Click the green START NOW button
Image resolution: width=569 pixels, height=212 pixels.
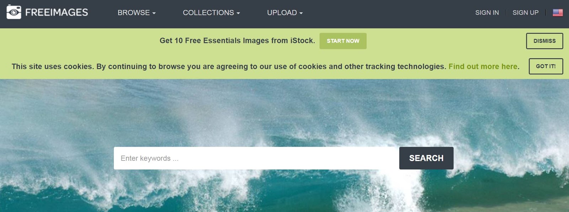click(x=343, y=41)
